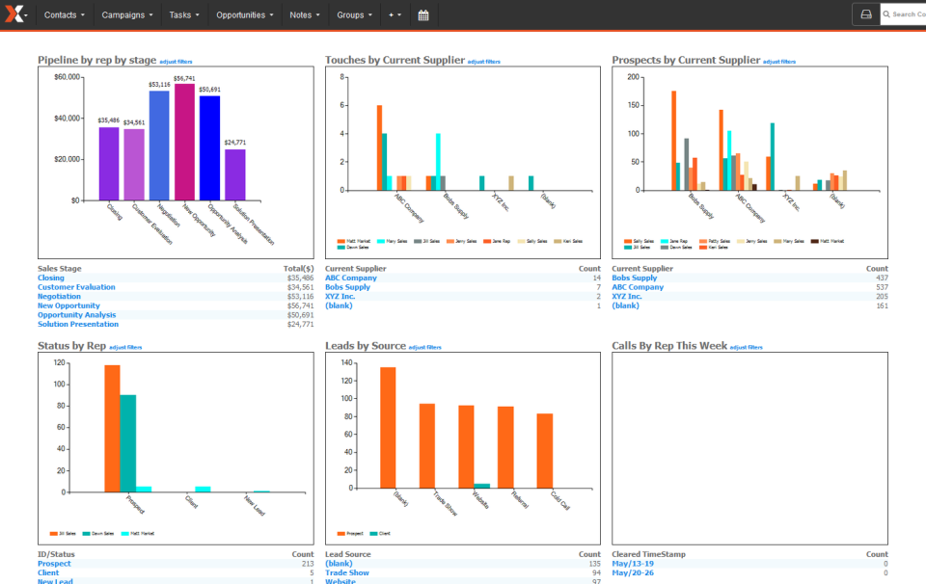
Task: Open ABC Company under Touches table
Action: click(351, 278)
